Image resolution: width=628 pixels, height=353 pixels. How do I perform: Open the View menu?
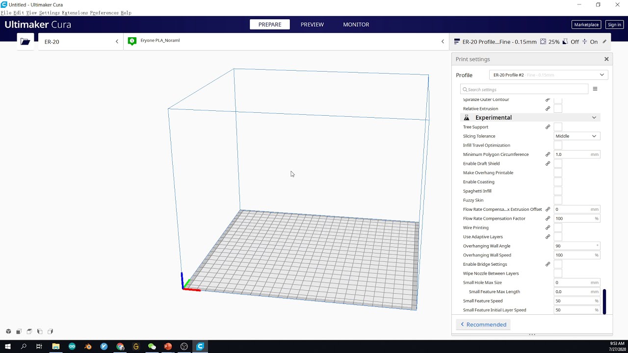pyautogui.click(x=31, y=13)
